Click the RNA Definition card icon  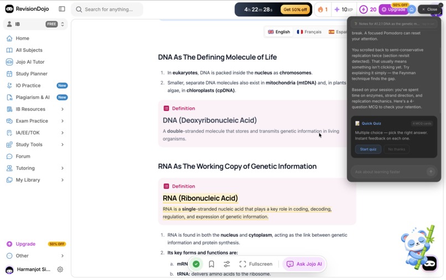(x=167, y=186)
